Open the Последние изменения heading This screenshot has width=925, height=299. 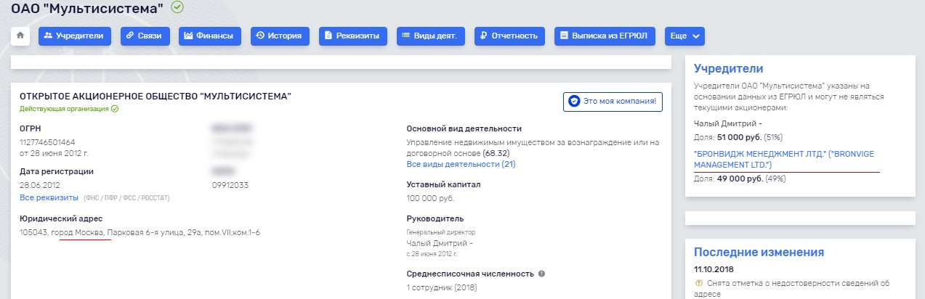pyautogui.click(x=759, y=253)
